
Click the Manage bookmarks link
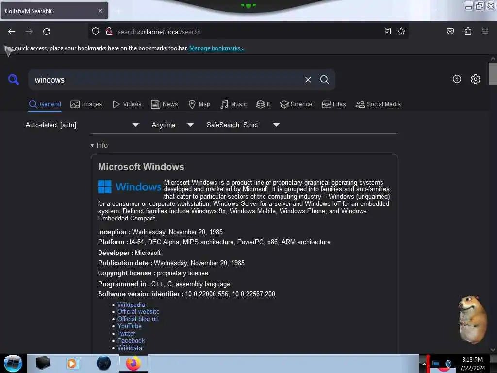pyautogui.click(x=217, y=48)
